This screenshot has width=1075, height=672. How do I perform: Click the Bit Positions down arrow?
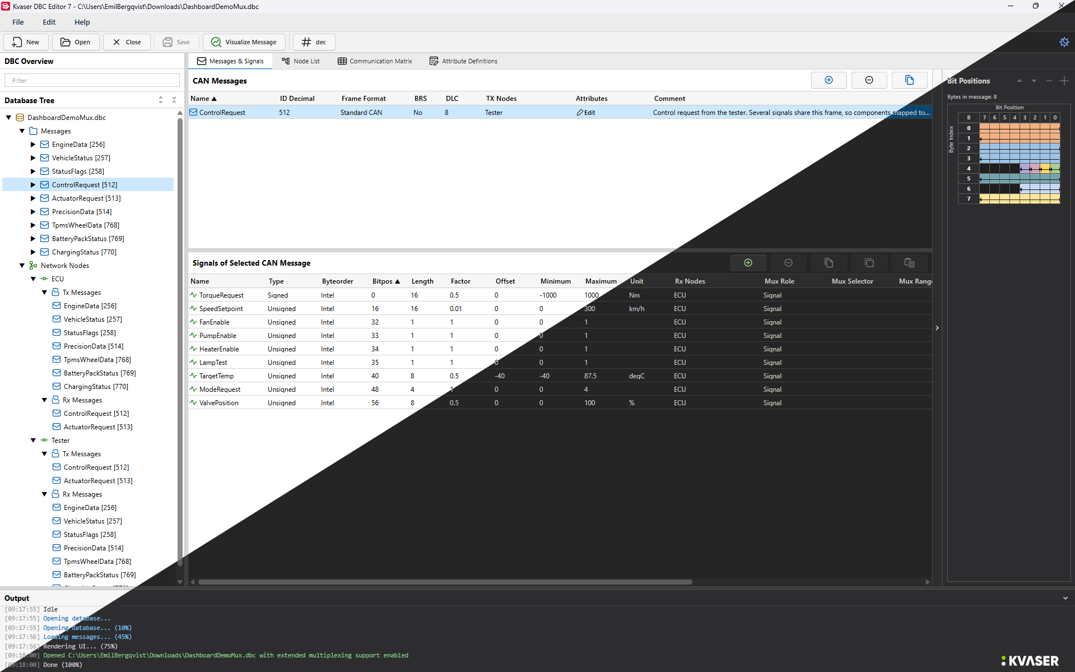click(x=1034, y=81)
